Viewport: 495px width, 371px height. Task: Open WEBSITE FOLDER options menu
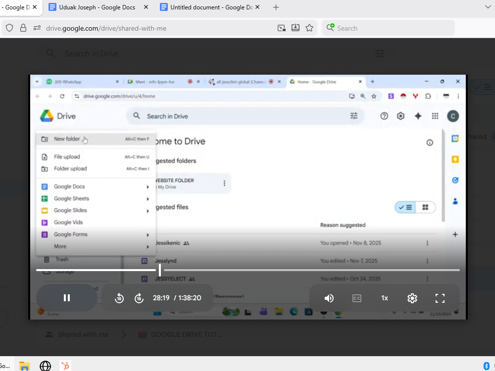coord(224,183)
